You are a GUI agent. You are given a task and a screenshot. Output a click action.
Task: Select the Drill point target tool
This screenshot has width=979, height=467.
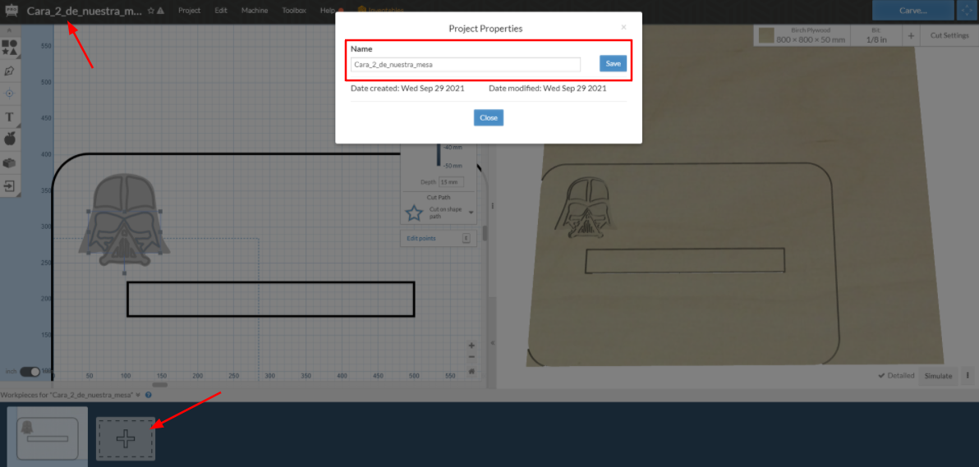(9, 93)
